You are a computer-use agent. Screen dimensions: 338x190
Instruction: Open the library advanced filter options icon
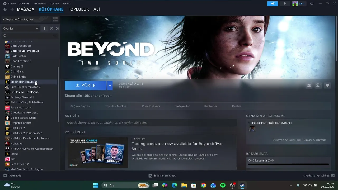pyautogui.click(x=55, y=36)
